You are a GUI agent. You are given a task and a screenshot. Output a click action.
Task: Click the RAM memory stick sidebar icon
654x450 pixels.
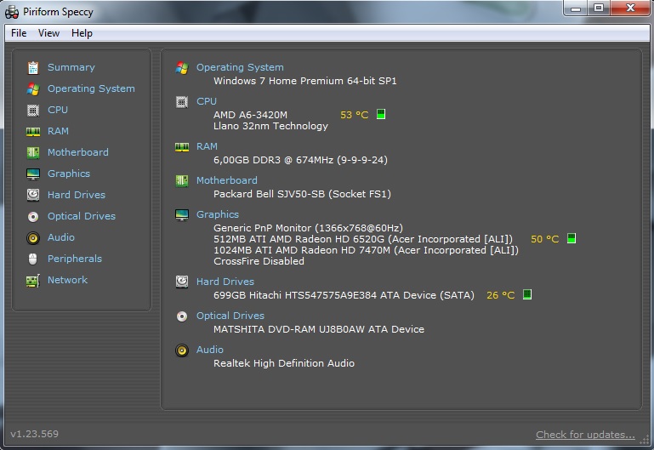tap(33, 131)
